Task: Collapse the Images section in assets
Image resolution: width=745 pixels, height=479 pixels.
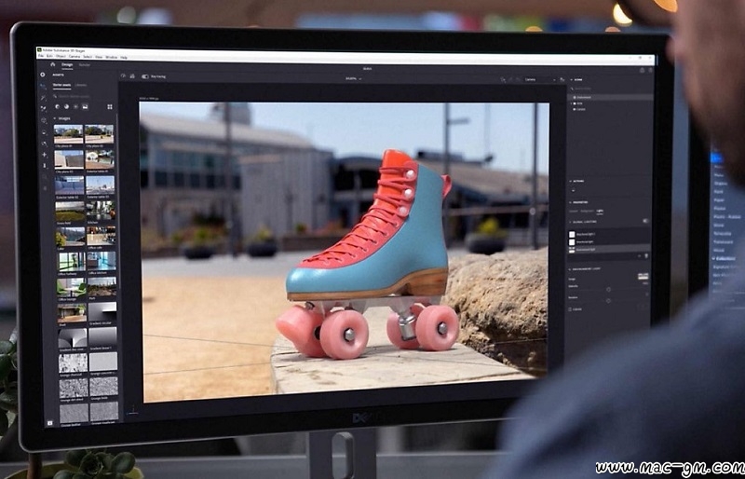Action: (x=55, y=118)
